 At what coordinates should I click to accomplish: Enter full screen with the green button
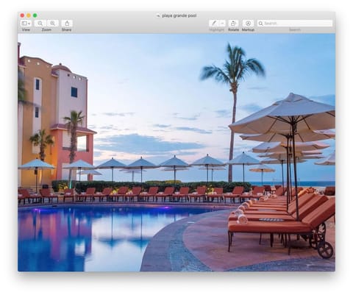(35, 15)
